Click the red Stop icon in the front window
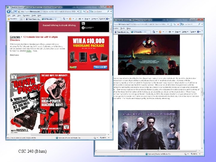This screenshot has width=216, height=162. pos(88,12)
